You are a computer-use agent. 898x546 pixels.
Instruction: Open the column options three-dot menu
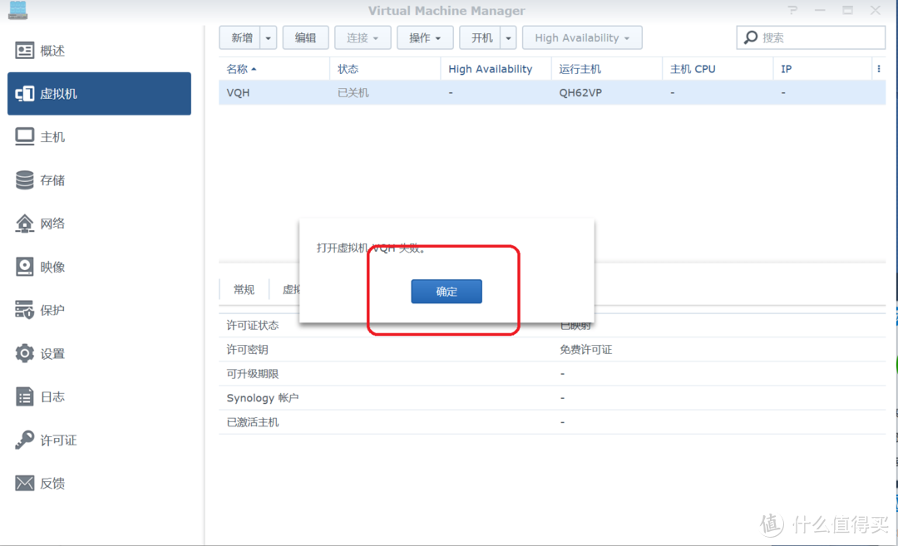click(x=879, y=69)
